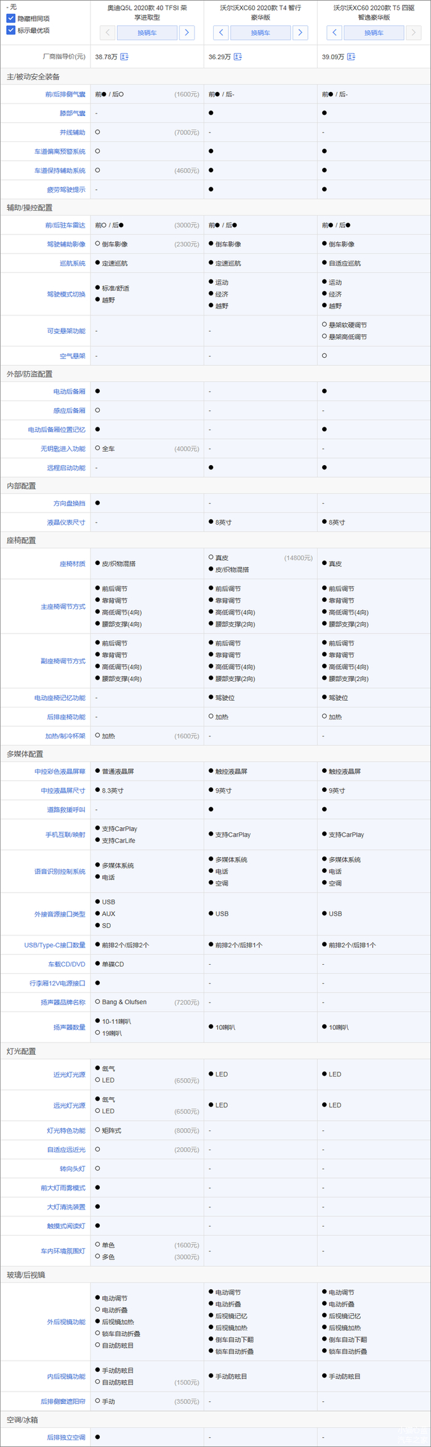Viewport: 431px width, 1447px height.
Task: Click 换辆车 button under 沃尔沃XC60 T5
Action: point(374,33)
